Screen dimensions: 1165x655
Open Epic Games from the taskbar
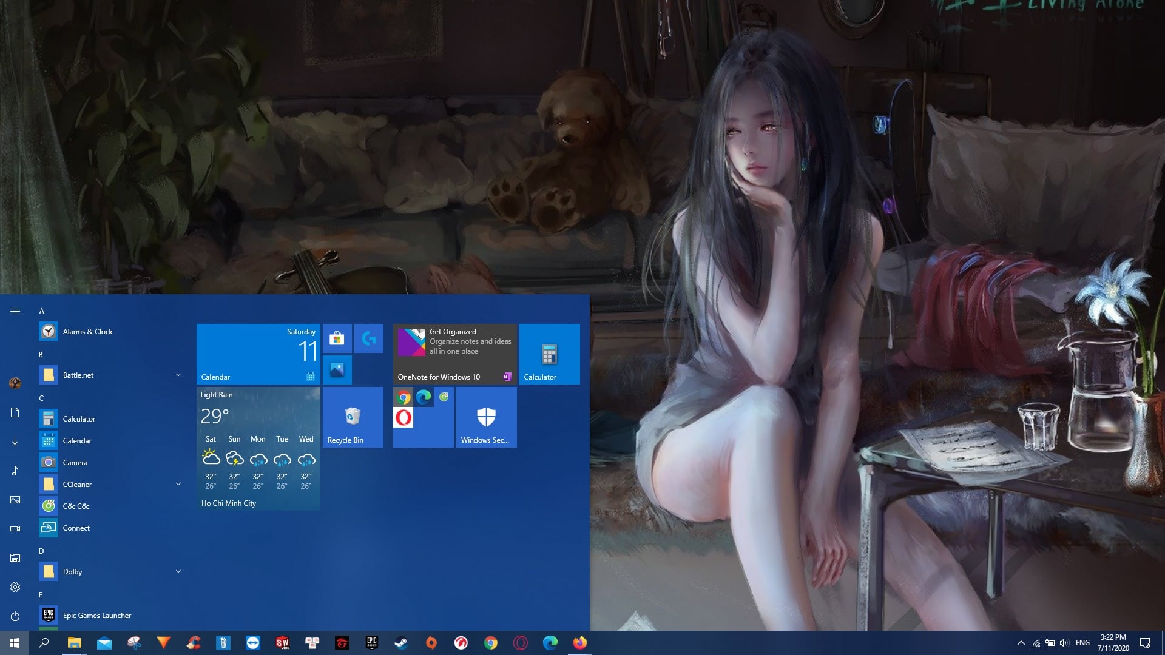point(372,643)
